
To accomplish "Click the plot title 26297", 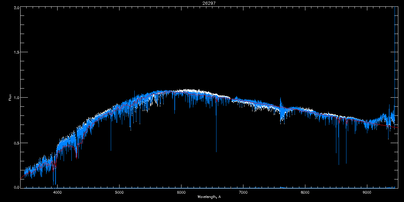I will [209, 3].
